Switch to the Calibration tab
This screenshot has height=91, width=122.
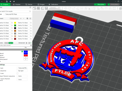[x=53, y=5]
